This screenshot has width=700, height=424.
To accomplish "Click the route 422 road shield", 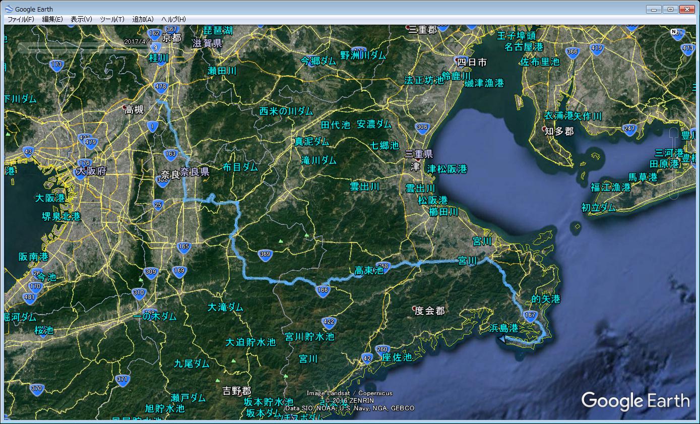I will pos(329,322).
